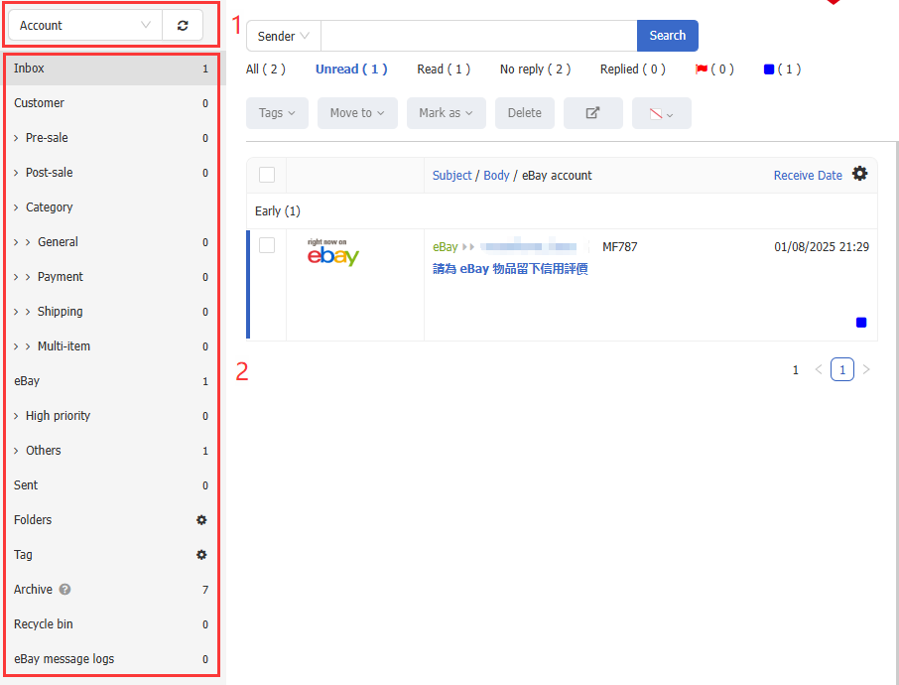Open the Tag settings gear
The height and width of the screenshot is (685, 899).
pos(201,555)
